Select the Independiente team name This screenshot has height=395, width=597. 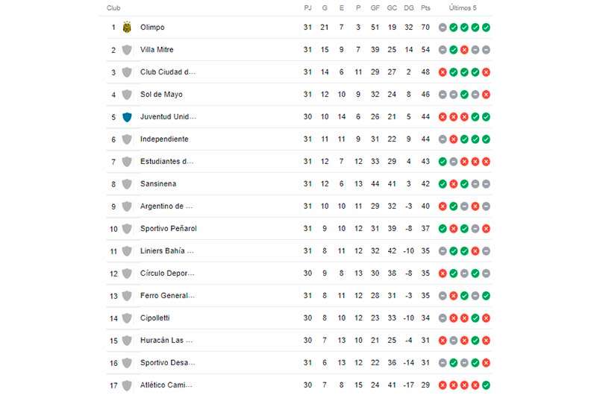point(164,139)
